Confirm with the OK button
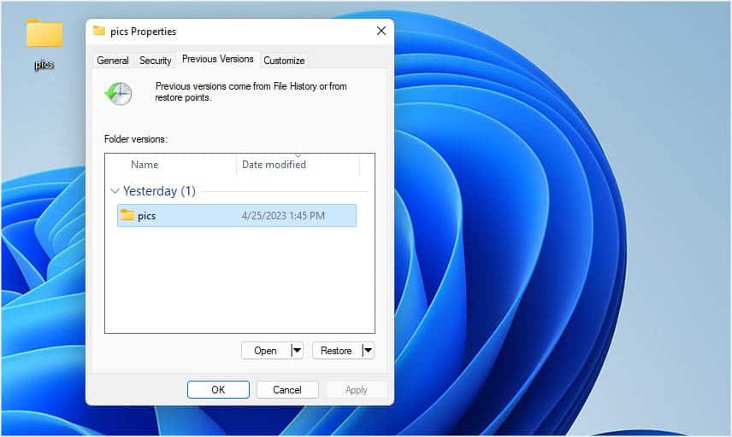This screenshot has width=732, height=437. click(218, 389)
